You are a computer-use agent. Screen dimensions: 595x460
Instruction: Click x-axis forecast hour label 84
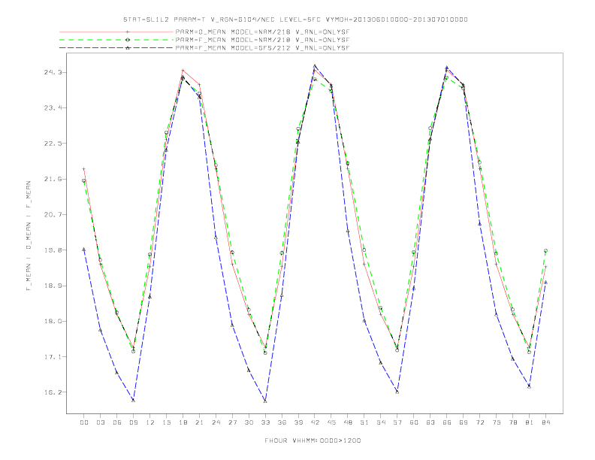[546, 422]
